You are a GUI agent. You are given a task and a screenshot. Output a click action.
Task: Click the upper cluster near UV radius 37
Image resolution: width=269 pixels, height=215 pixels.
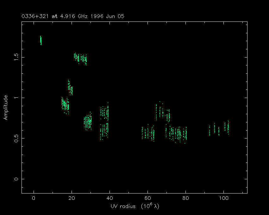105,112
